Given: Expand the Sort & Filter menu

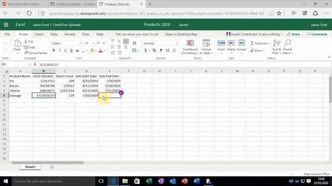Looking at the screenshot, I should click(276, 47).
